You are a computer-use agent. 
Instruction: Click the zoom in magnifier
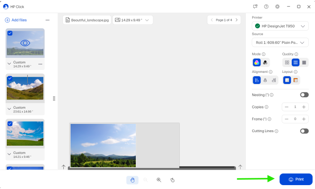tap(159, 180)
